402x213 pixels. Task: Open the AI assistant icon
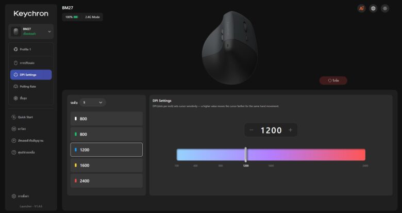click(x=361, y=8)
